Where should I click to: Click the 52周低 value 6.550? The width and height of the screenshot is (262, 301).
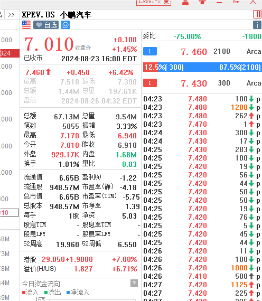click(127, 244)
